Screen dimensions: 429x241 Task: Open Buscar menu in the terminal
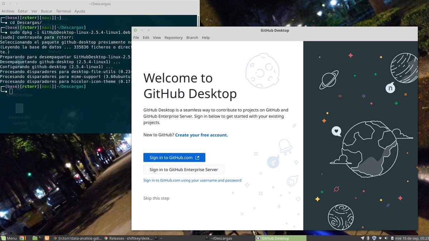click(x=46, y=11)
